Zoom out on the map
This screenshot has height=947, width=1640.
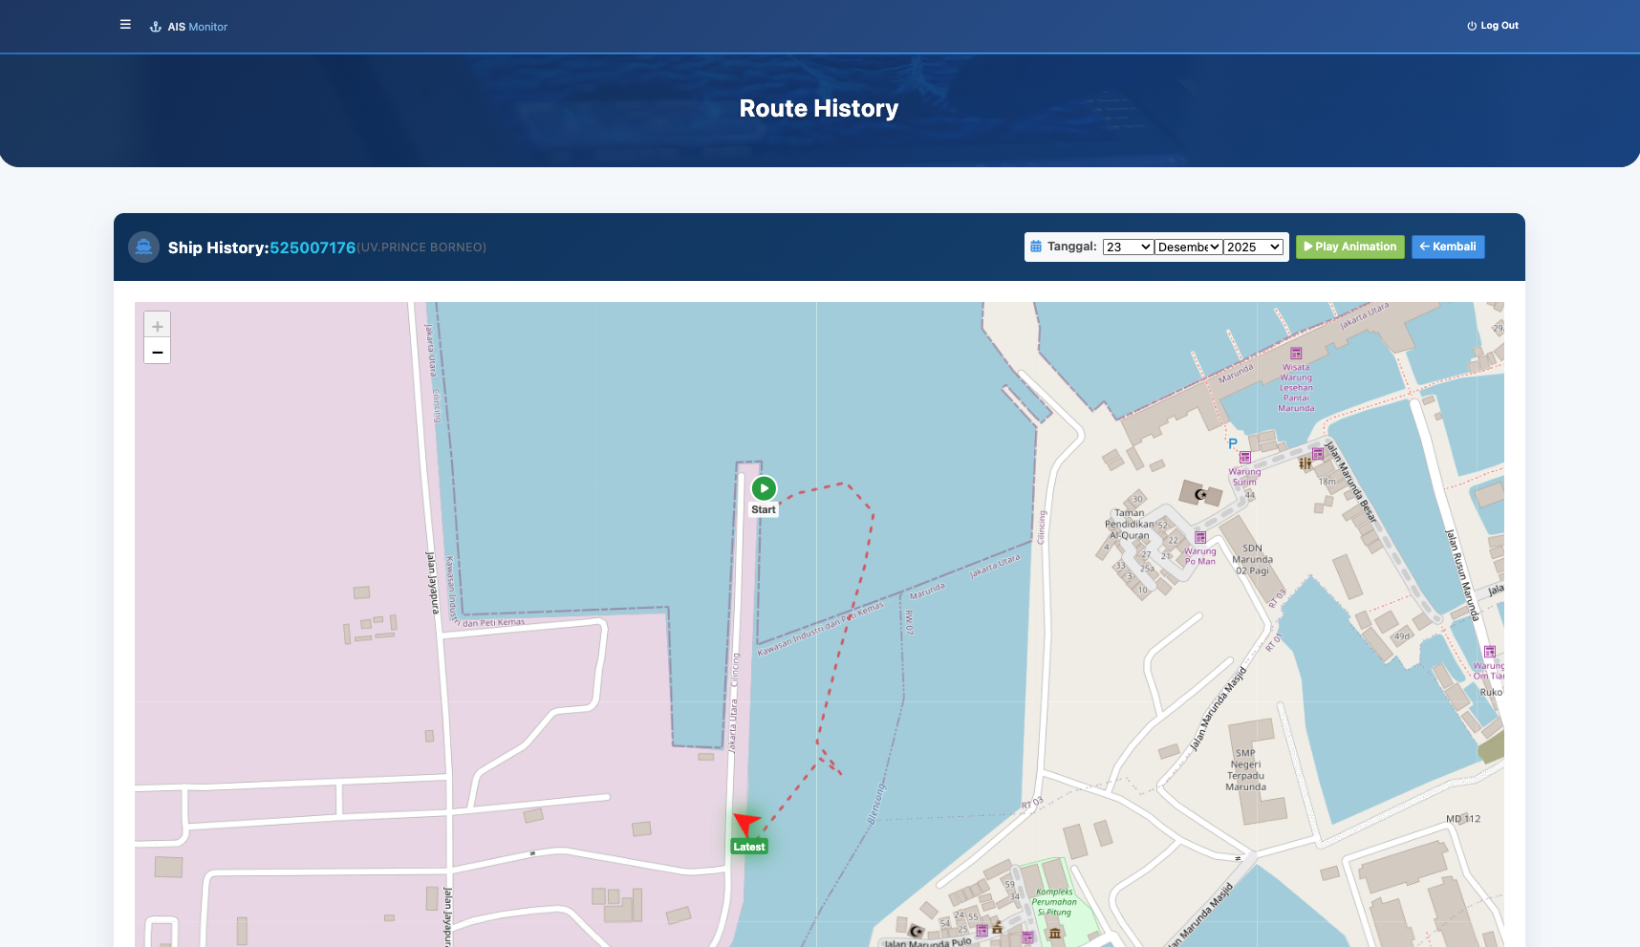click(158, 352)
